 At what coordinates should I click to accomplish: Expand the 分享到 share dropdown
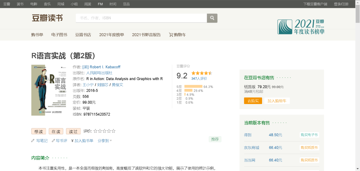pyautogui.click(x=105, y=141)
